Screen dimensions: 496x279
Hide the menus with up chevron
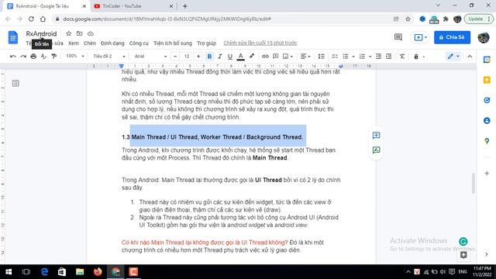click(470, 57)
